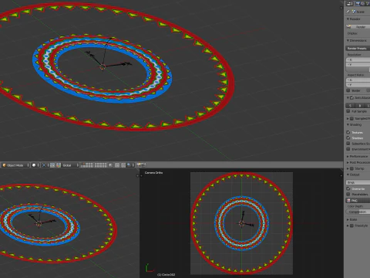Open the Render Presets menu
The height and width of the screenshot is (278, 370).
pyautogui.click(x=358, y=48)
